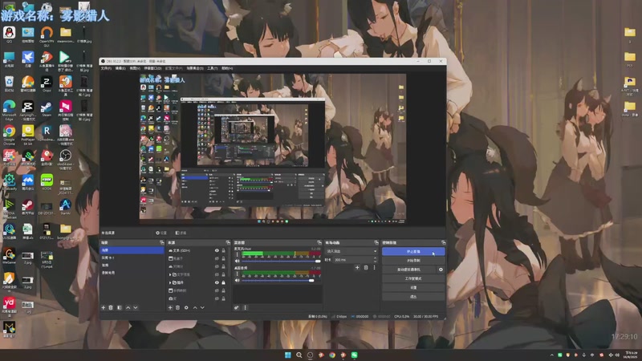Image resolution: width=642 pixels, height=361 pixels.
Task: Remove transition with trash icon in Transitions panel
Action: coord(366,267)
